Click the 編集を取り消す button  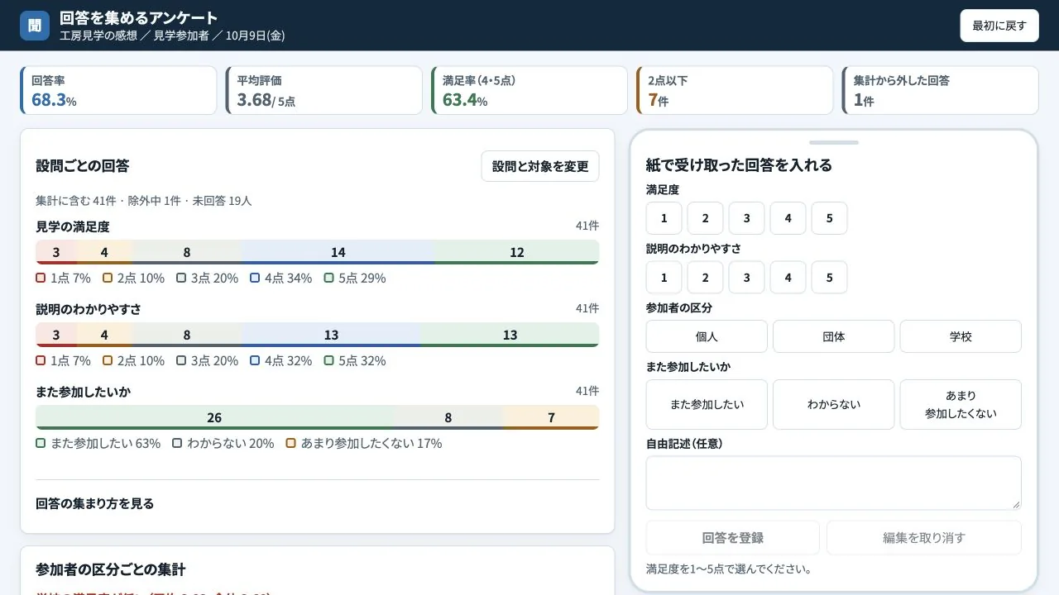[924, 538]
